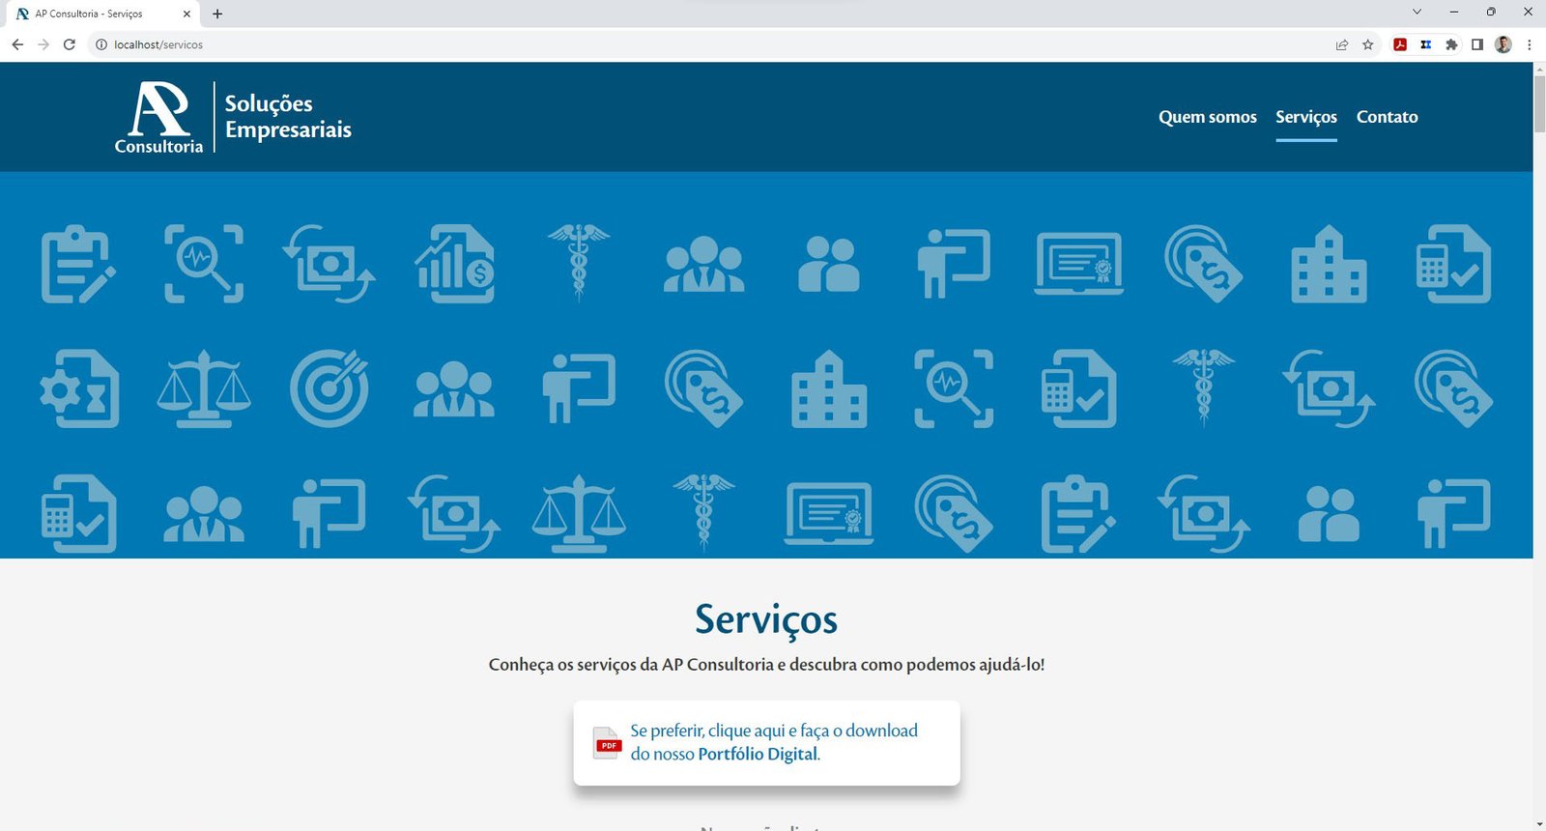This screenshot has height=831, width=1546.
Task: Open Chrome three-dot menu
Action: 1529,44
